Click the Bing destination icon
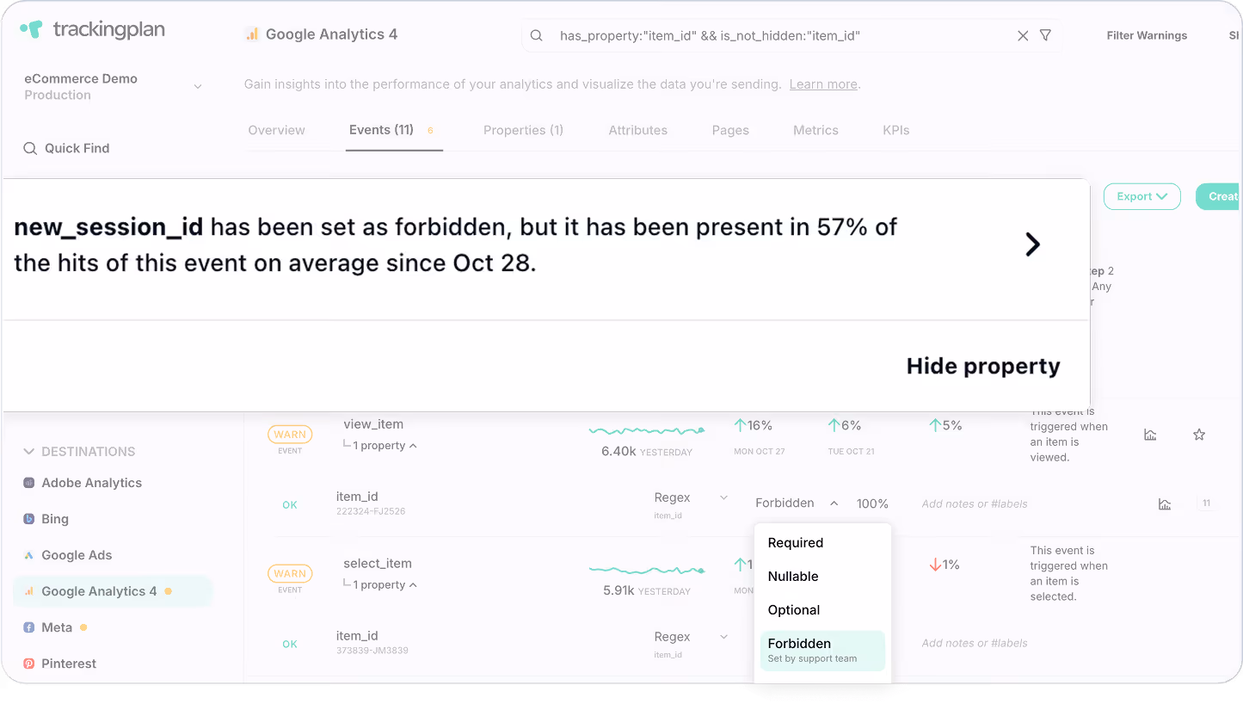The image size is (1243, 704). pos(29,519)
